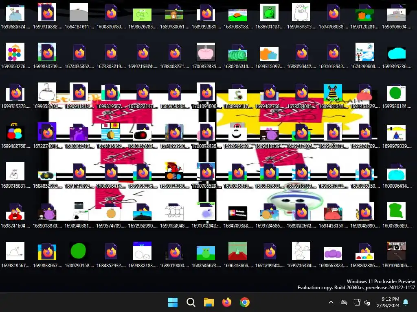The height and width of the screenshot is (312, 417).
Task: Select the green frog image 1686701131
Action: click(x=270, y=16)
